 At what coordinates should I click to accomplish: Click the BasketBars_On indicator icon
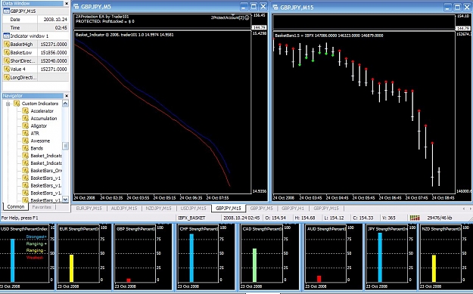click(25, 171)
